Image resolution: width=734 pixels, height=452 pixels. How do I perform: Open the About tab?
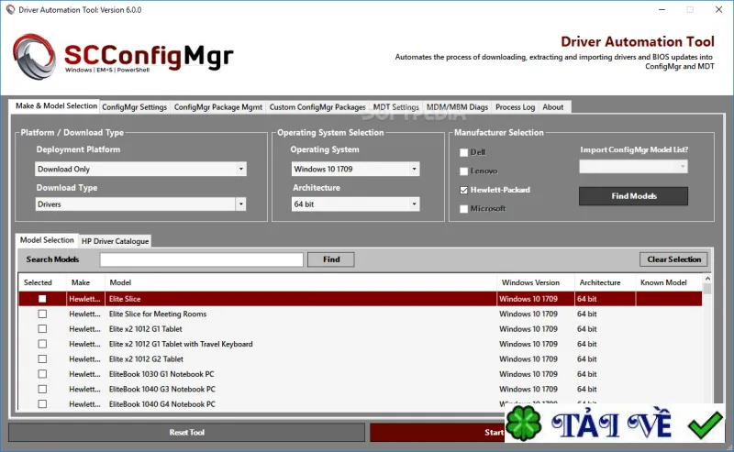click(x=553, y=107)
